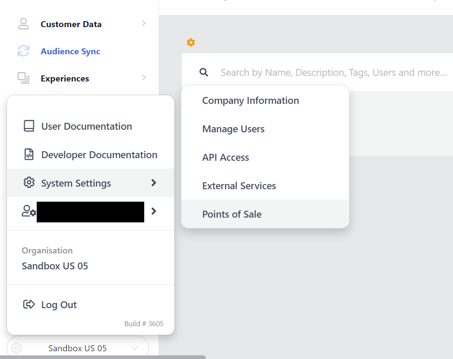
Task: Click the Developer Documentation code file icon
Action: 29,155
